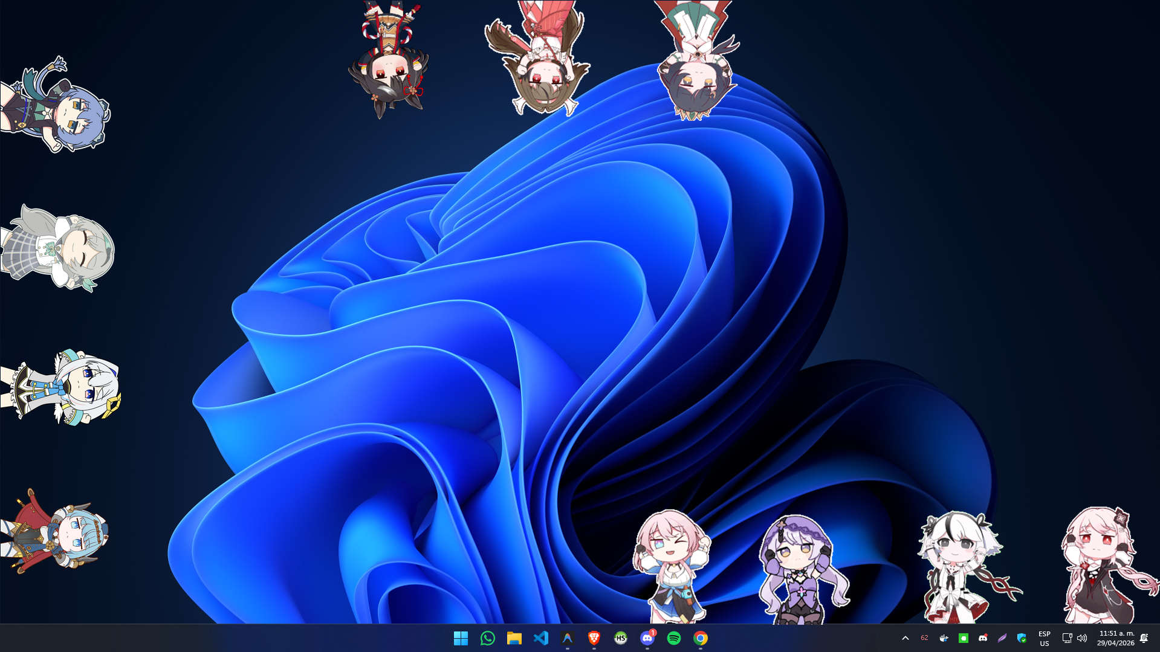
Task: Switch to the rainbow A-logo app
Action: coord(567,638)
